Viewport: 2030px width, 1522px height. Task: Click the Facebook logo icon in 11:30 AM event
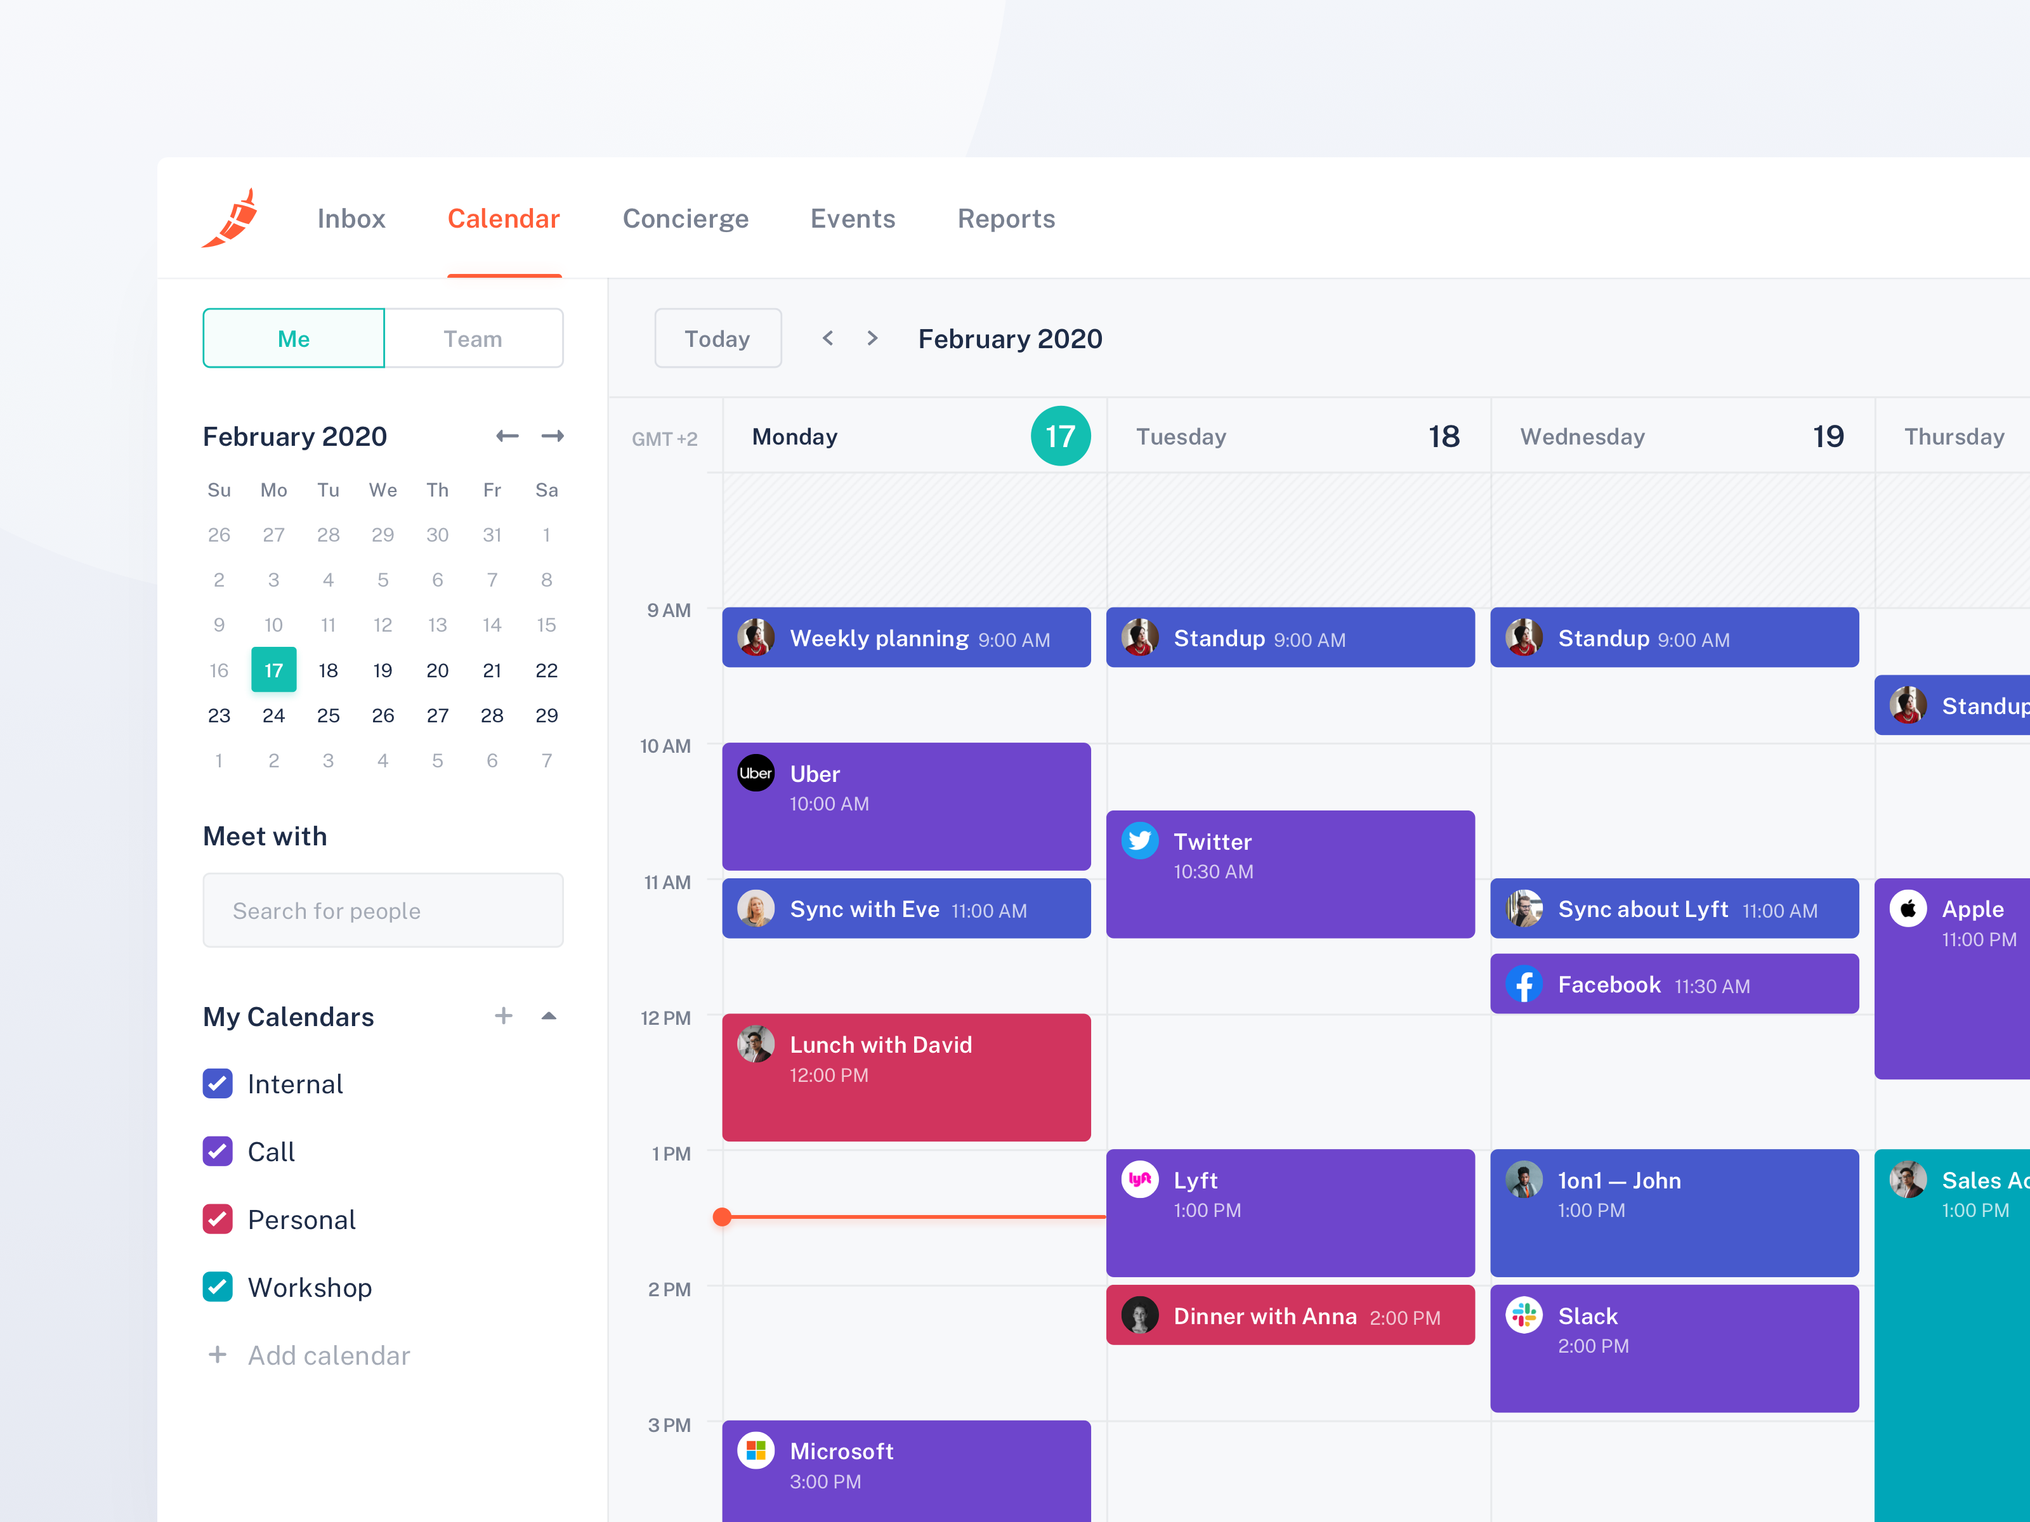click(x=1524, y=984)
